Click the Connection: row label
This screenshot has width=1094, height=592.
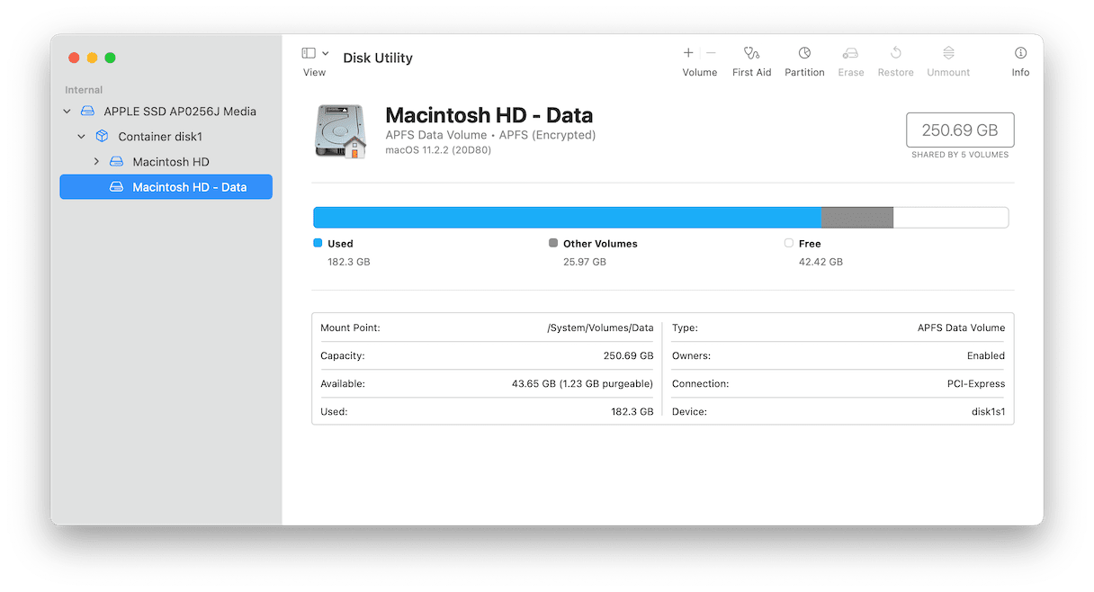700,384
